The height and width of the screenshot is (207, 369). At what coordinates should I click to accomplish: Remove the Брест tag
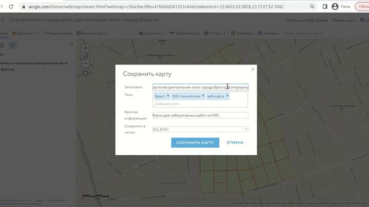click(x=168, y=96)
